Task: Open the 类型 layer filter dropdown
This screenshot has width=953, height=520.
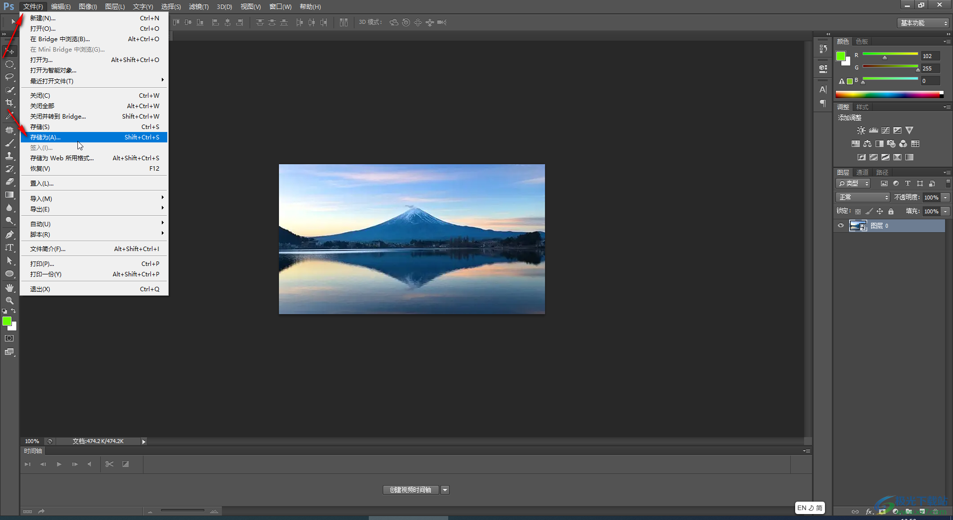Action: (853, 184)
